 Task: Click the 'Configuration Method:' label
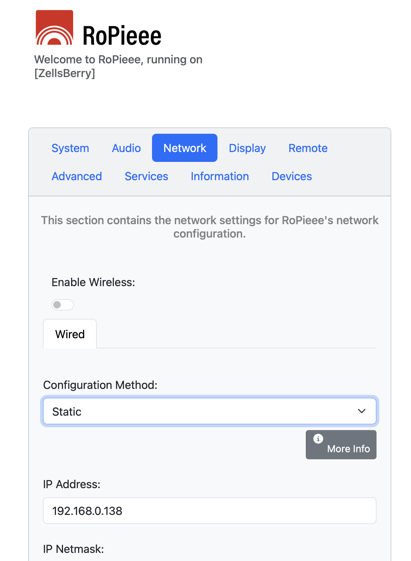pos(100,385)
